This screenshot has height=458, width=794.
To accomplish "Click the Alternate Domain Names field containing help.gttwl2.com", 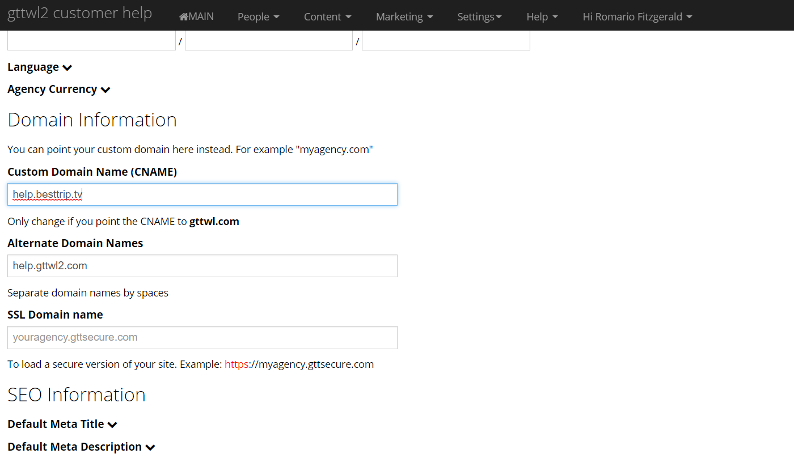I will point(202,266).
